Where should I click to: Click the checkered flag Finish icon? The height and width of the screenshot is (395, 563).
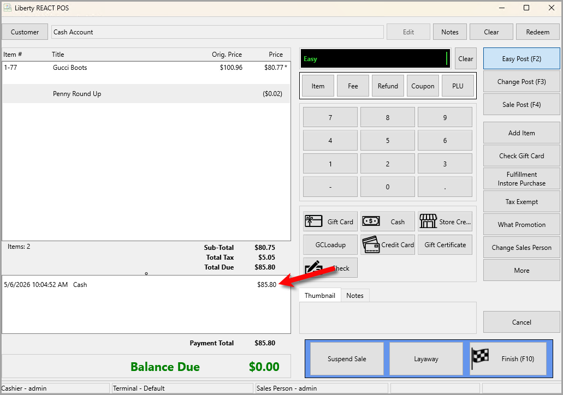tap(480, 357)
